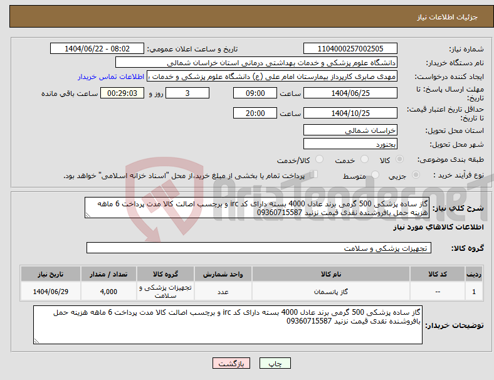Click resize handle of شرح کلی نیاز textarea
The height and width of the screenshot is (380, 494).
coord(88,215)
